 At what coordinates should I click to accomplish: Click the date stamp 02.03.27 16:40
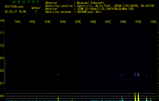click(x=15, y=12)
